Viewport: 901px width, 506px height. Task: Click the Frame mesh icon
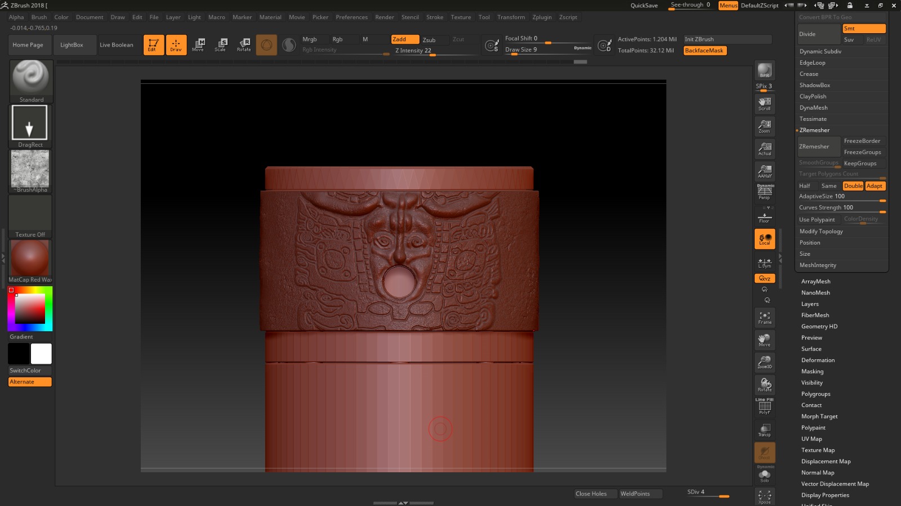[x=764, y=318]
